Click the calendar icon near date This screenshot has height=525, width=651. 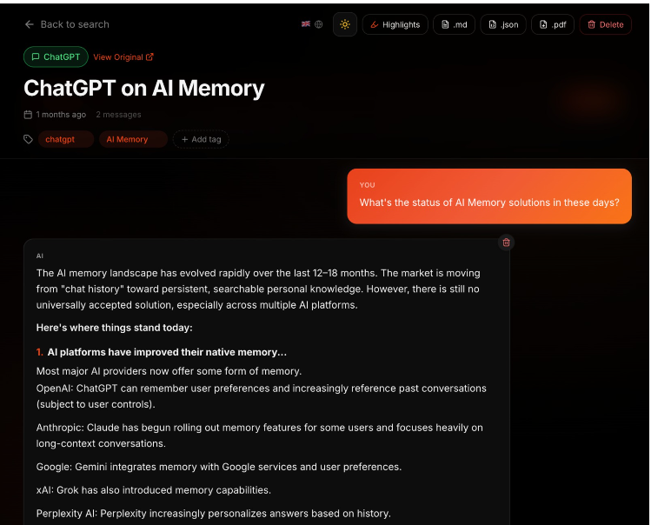[x=28, y=115]
